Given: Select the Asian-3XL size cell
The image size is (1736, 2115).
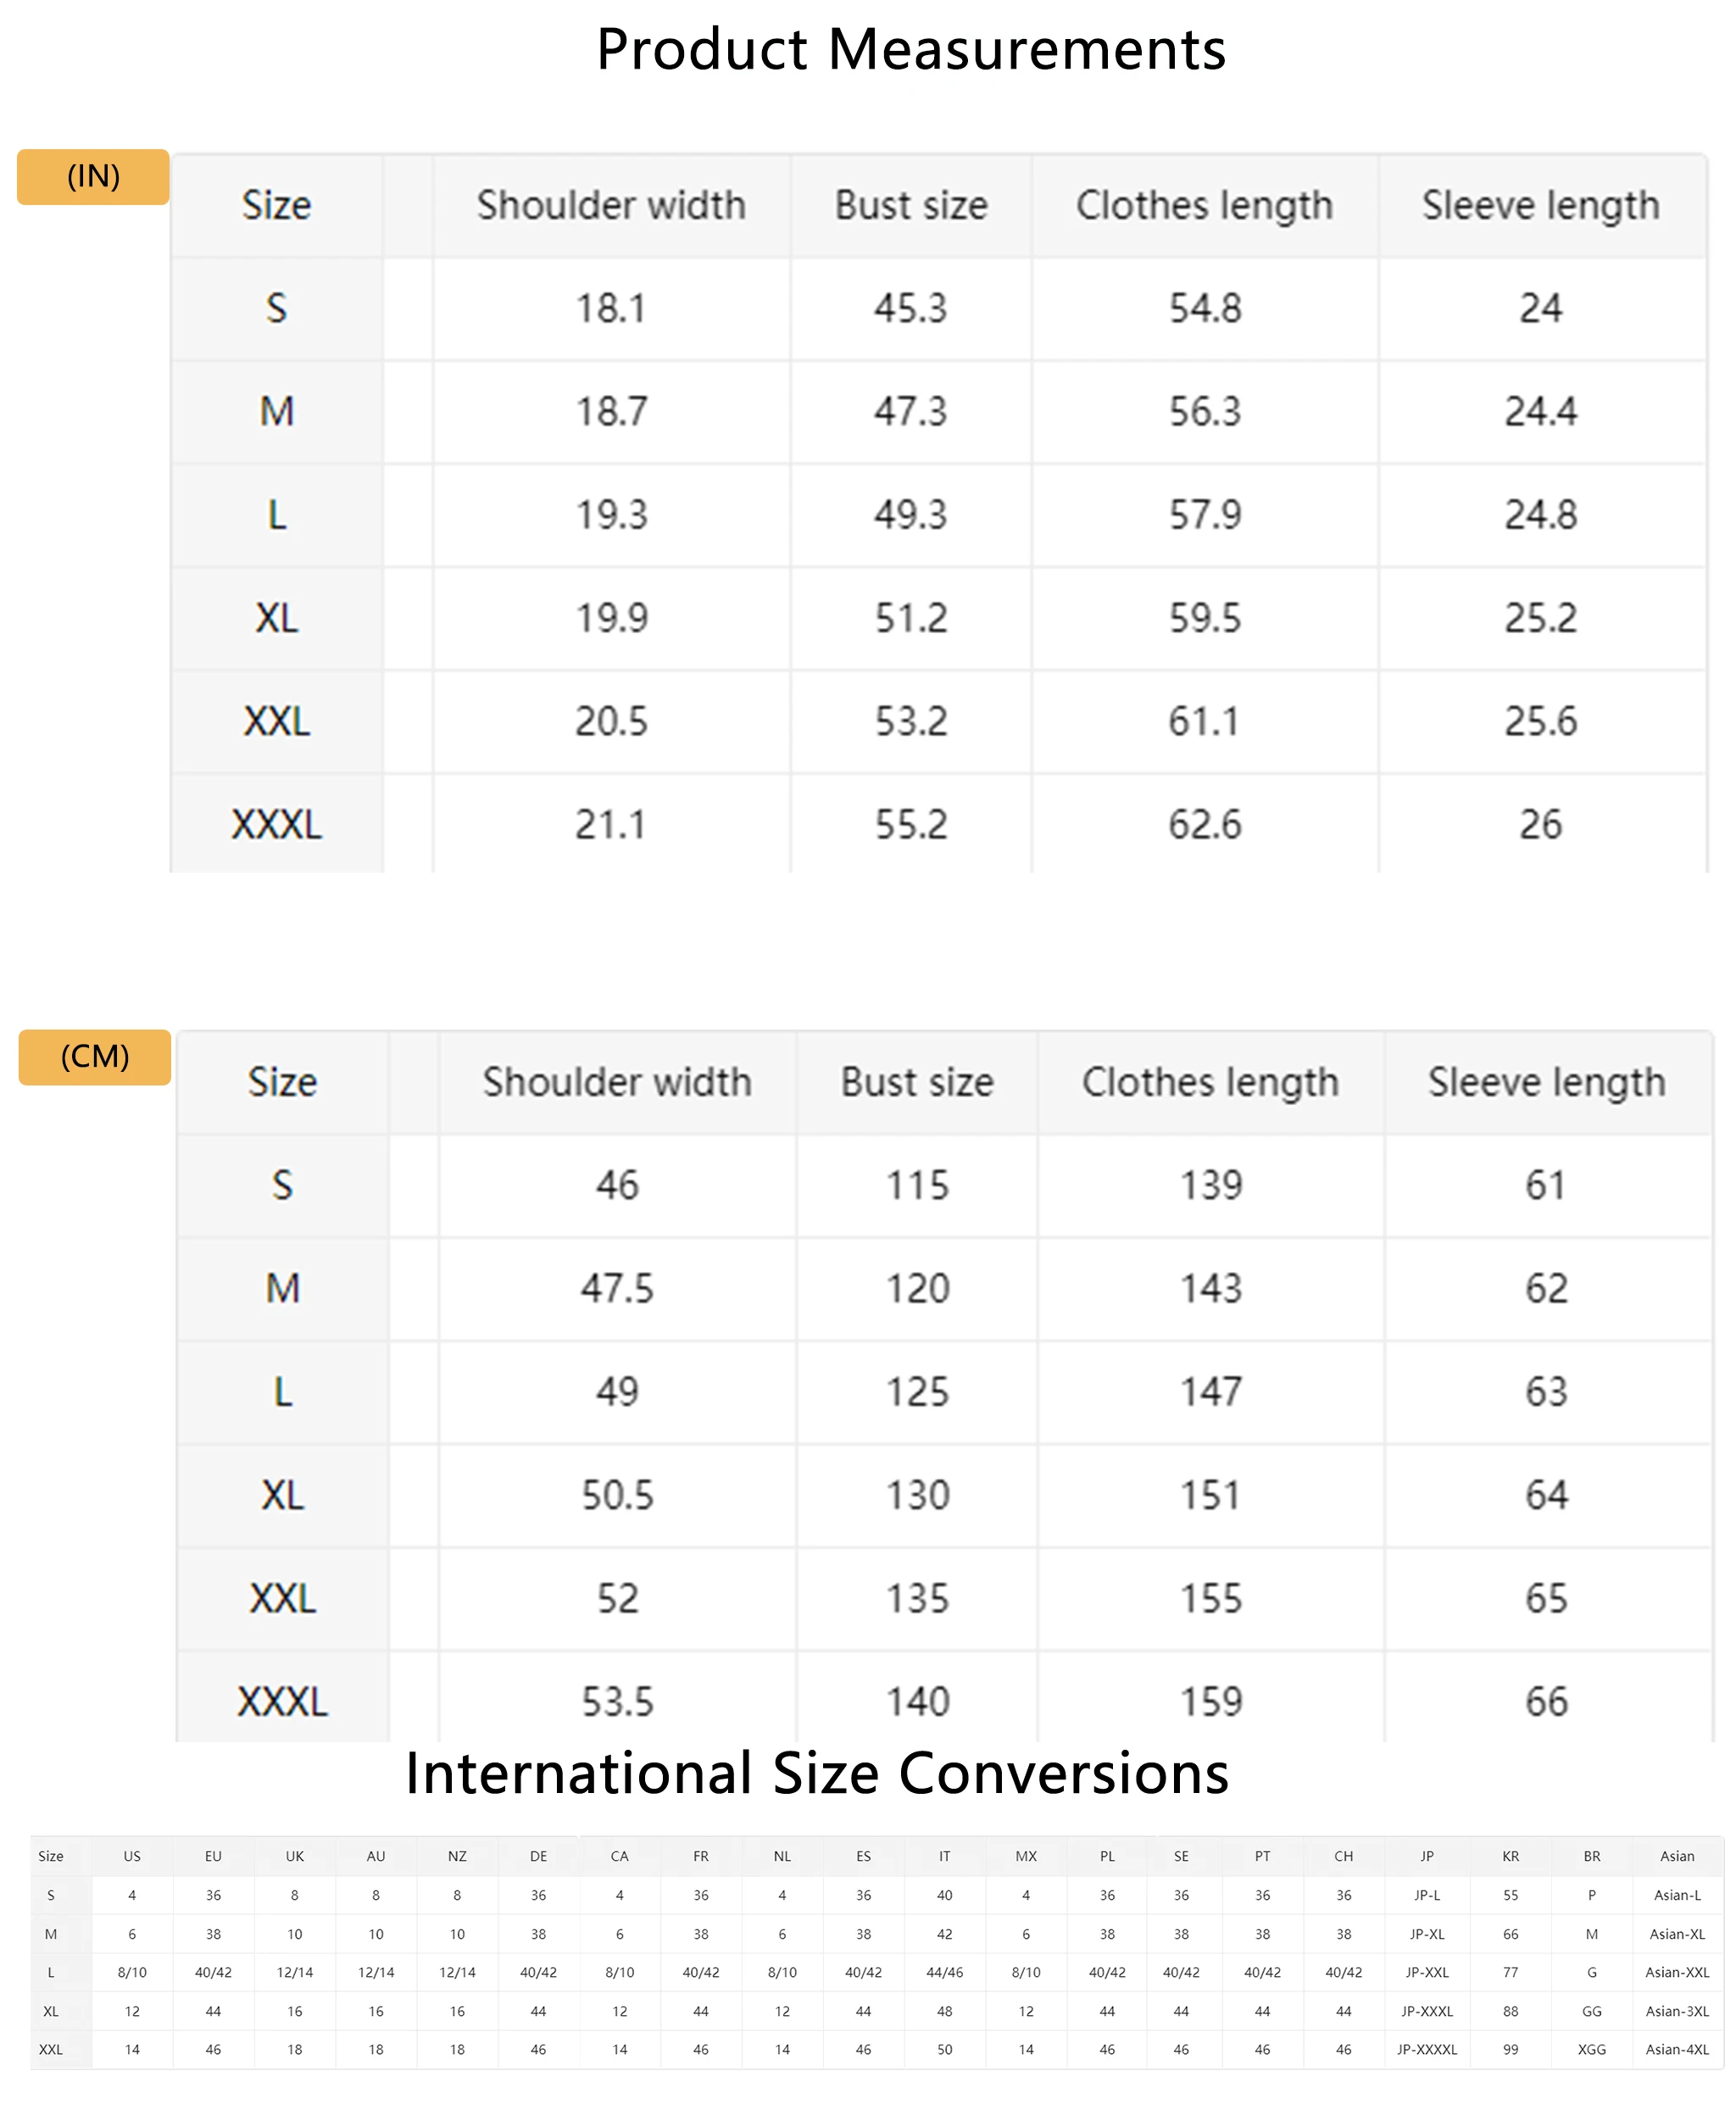Looking at the screenshot, I should coord(1677,2011).
